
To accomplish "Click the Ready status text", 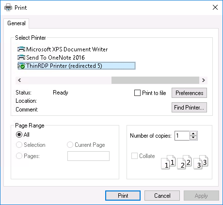I will tap(61, 93).
